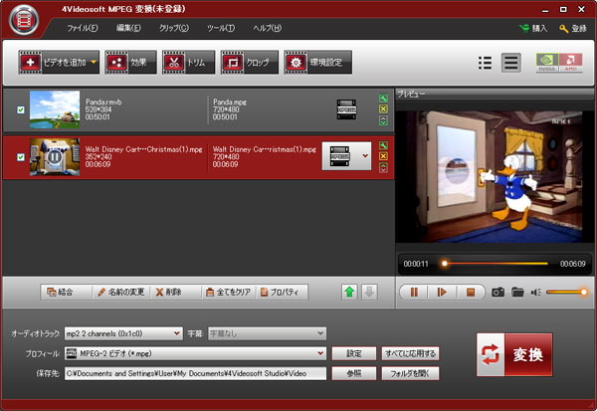The width and height of the screenshot is (597, 411).
Task: Open the 効果 (Effect) tool
Action: pos(130,62)
